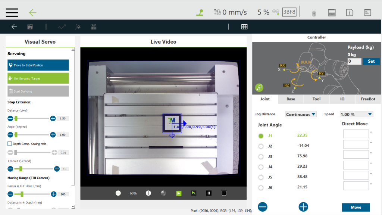Switch to the Base tab
Viewport: 382px width, 215px height.
click(291, 99)
